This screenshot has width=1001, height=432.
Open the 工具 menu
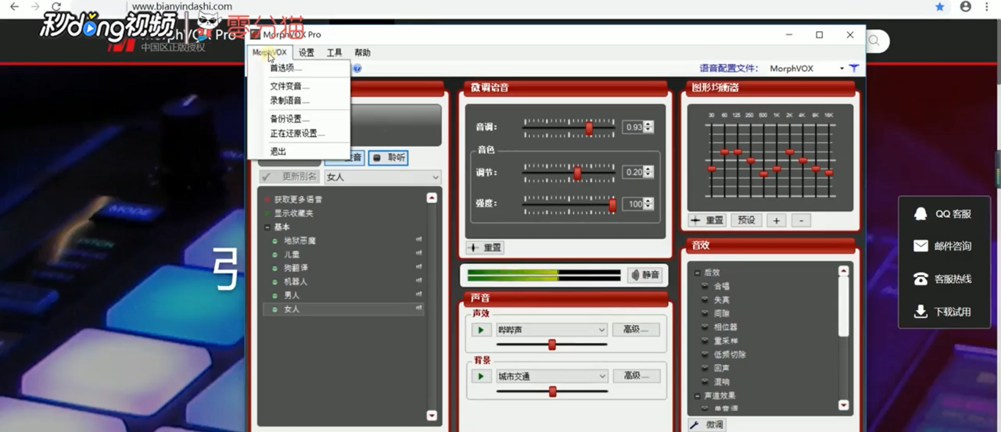[334, 52]
